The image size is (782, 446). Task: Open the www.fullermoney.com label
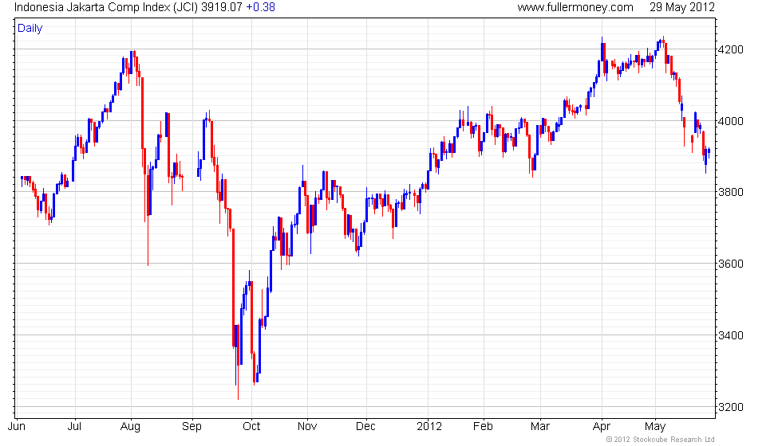click(575, 7)
